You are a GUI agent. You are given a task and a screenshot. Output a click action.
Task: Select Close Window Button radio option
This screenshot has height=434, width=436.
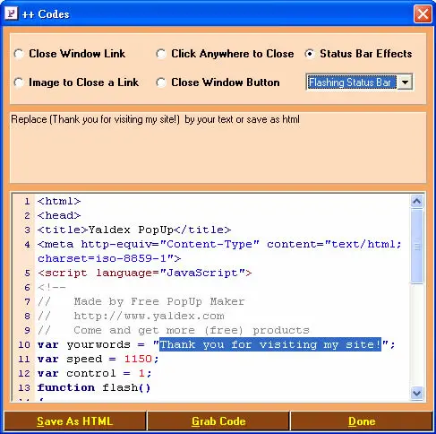click(x=161, y=82)
